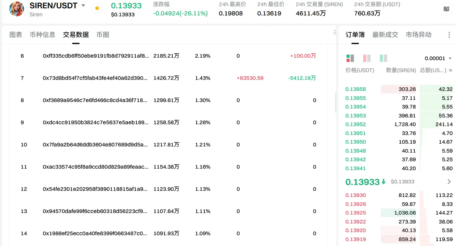Click the holding amount 1299.61万

pos(166,100)
